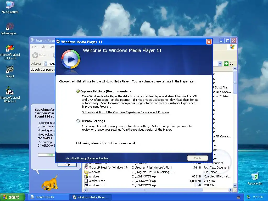Click the search companion dog character

(x=49, y=183)
